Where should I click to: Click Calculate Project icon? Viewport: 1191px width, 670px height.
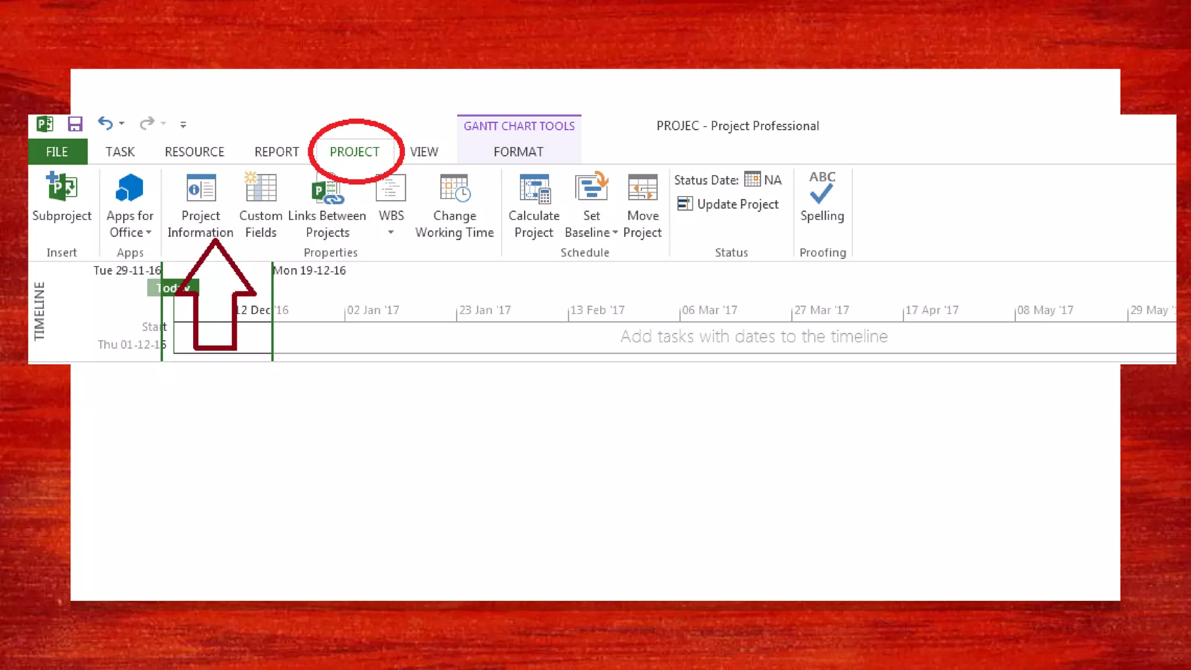[534, 188]
